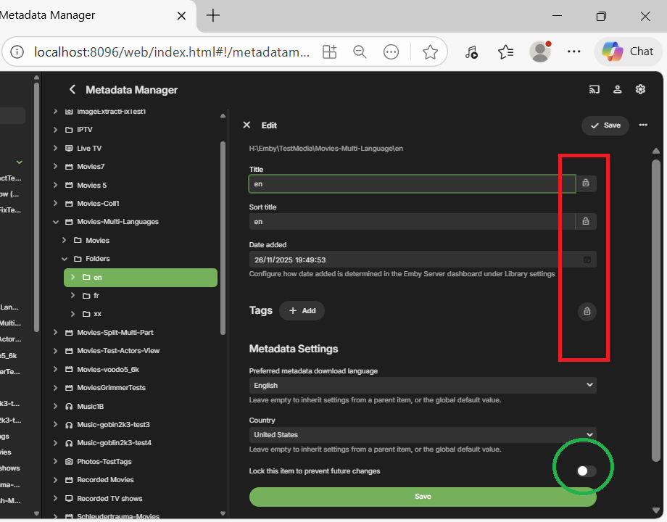Close the Edit panel with X icon

tap(246, 125)
